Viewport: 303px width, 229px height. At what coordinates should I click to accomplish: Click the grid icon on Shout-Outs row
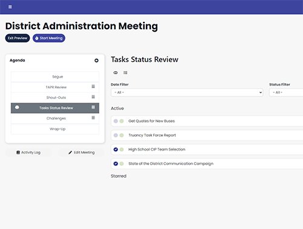click(x=93, y=97)
